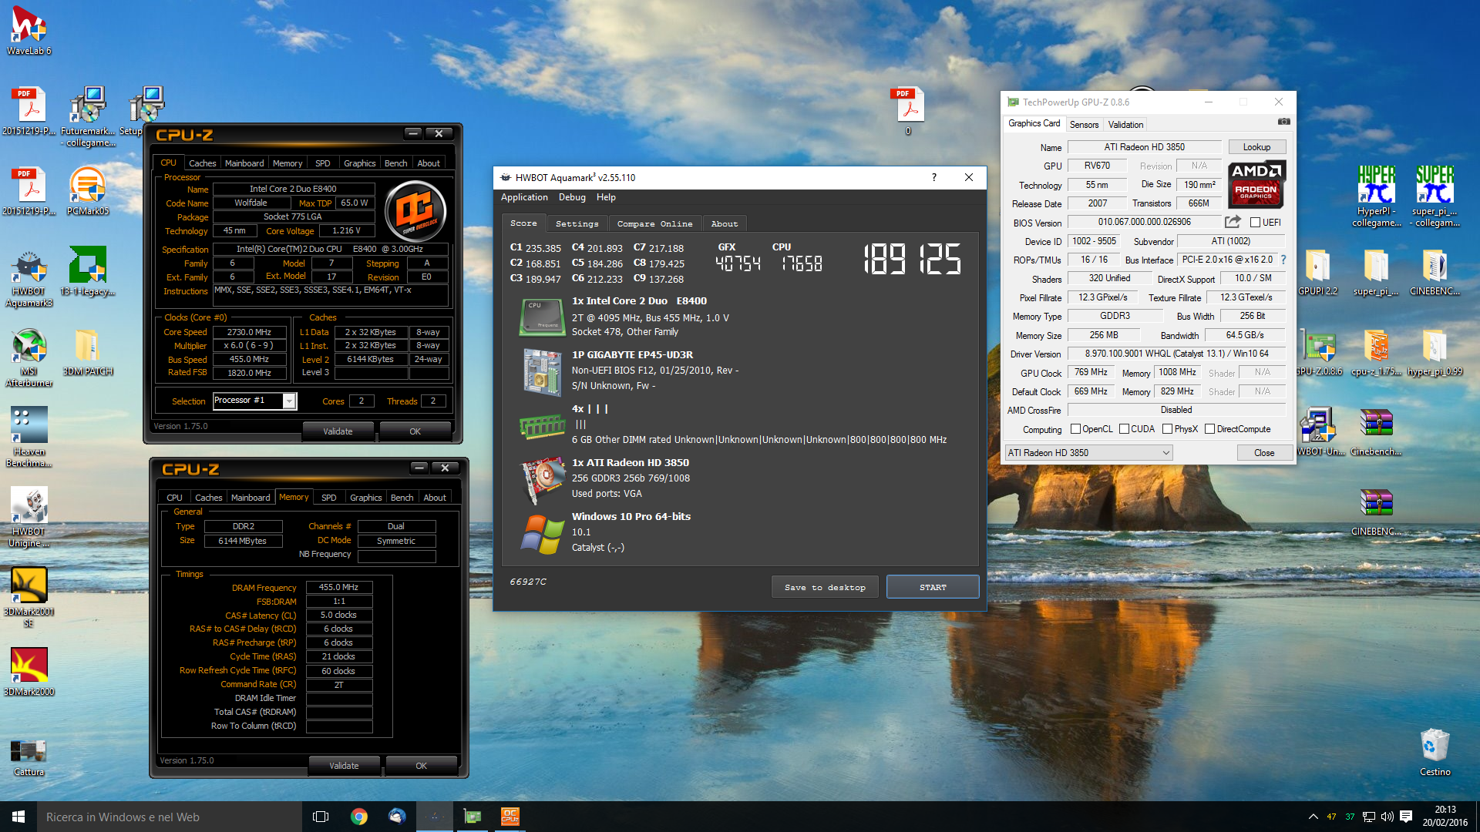Click the Windows search box
Image resolution: width=1480 pixels, height=832 pixels.
[168, 817]
